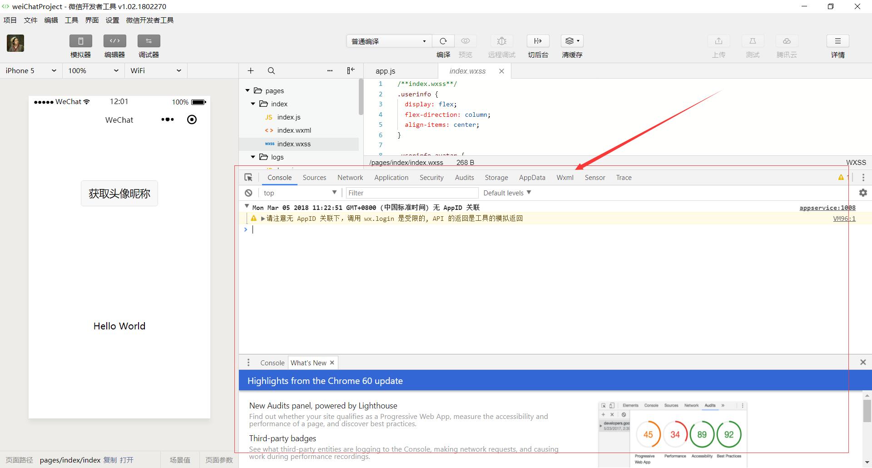Toggle the simulator panel (模拟器)
This screenshot has height=468, width=872.
click(x=80, y=41)
